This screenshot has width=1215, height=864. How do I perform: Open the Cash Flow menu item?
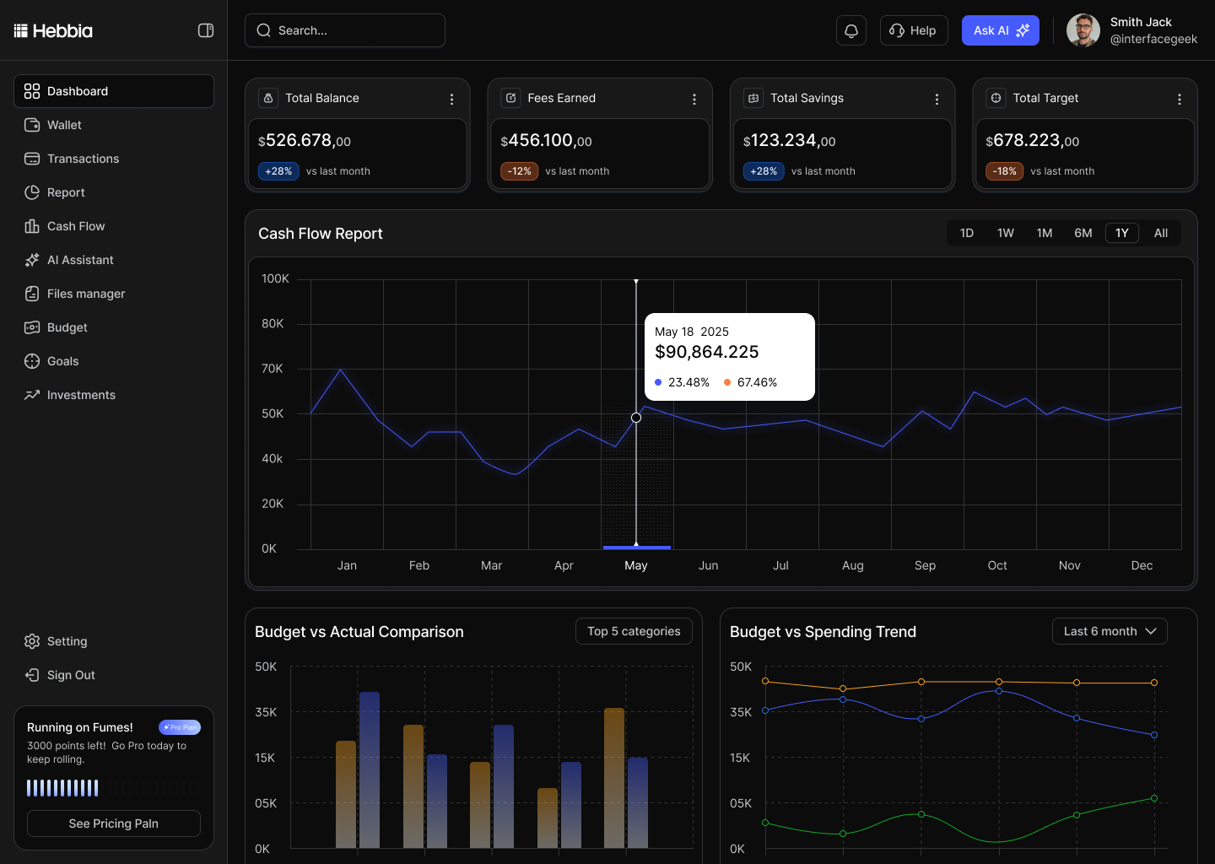pyautogui.click(x=76, y=226)
